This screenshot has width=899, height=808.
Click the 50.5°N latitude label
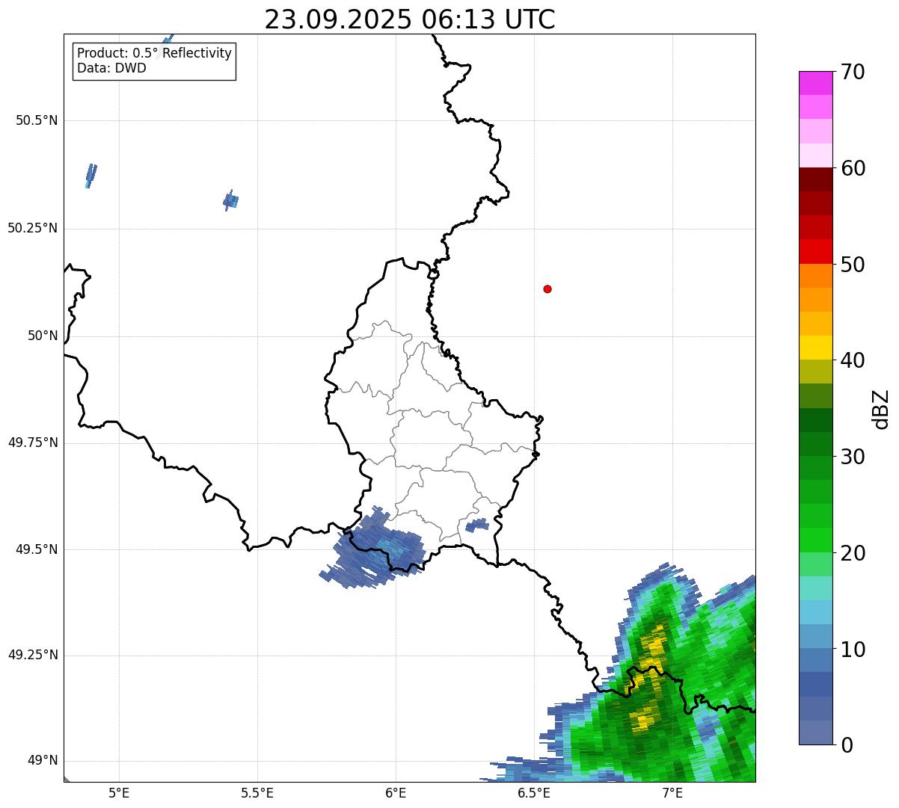point(37,121)
